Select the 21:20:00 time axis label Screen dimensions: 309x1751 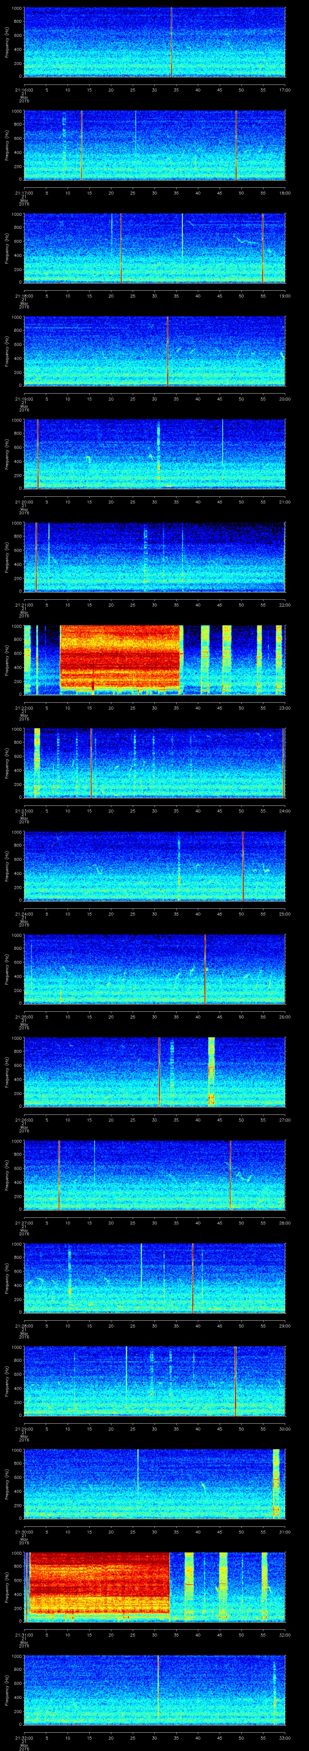24,502
